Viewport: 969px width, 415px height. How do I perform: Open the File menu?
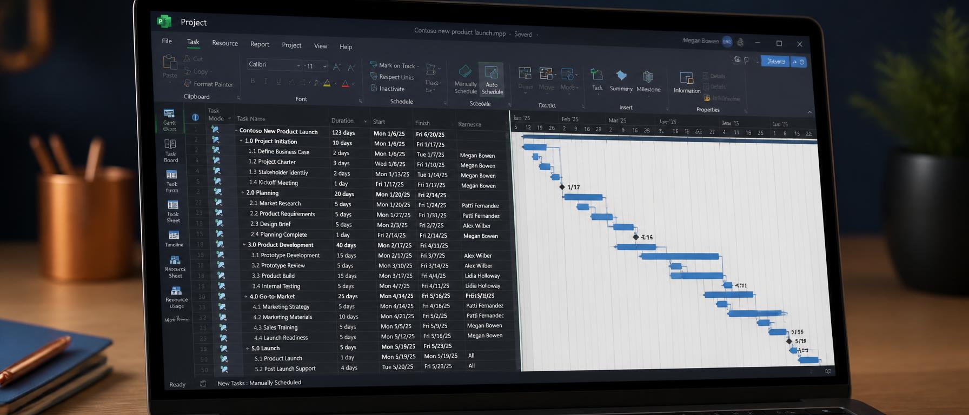tap(167, 41)
